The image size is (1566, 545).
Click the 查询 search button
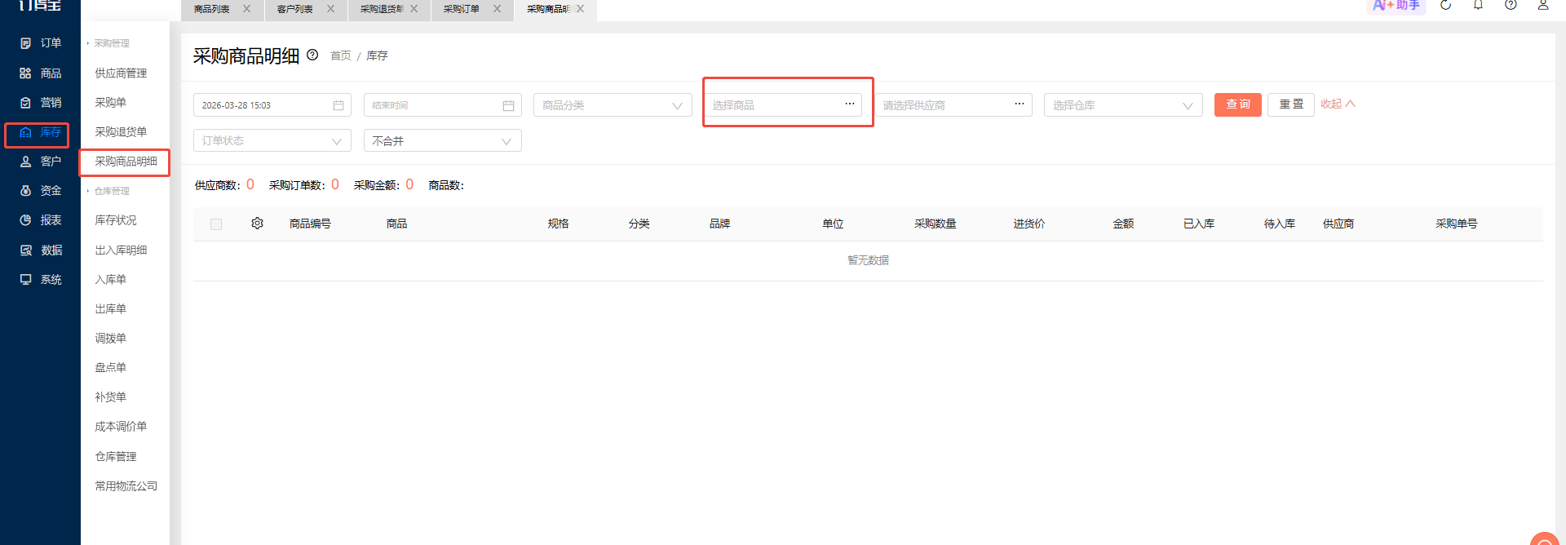[1238, 104]
